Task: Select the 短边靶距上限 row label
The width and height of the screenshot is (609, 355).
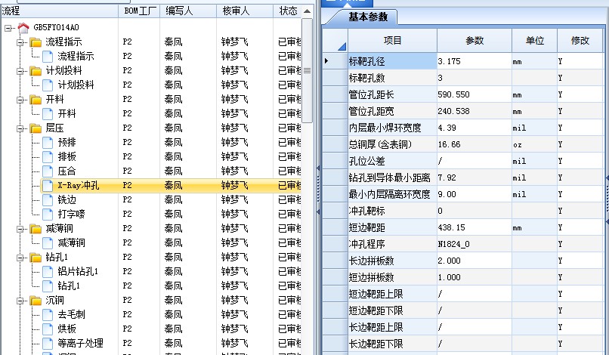Action: pyautogui.click(x=392, y=294)
